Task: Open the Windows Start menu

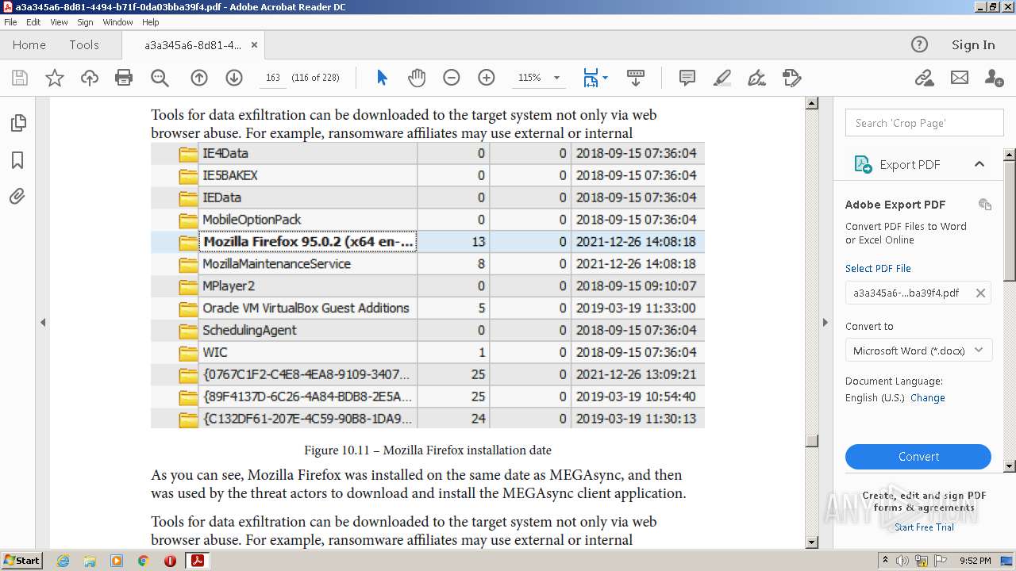Action: (22, 561)
